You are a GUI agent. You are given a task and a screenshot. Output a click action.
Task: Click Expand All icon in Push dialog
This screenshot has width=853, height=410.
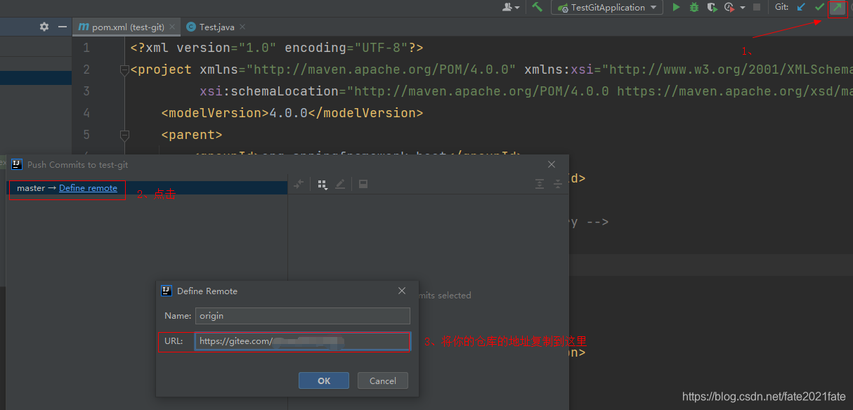point(540,184)
